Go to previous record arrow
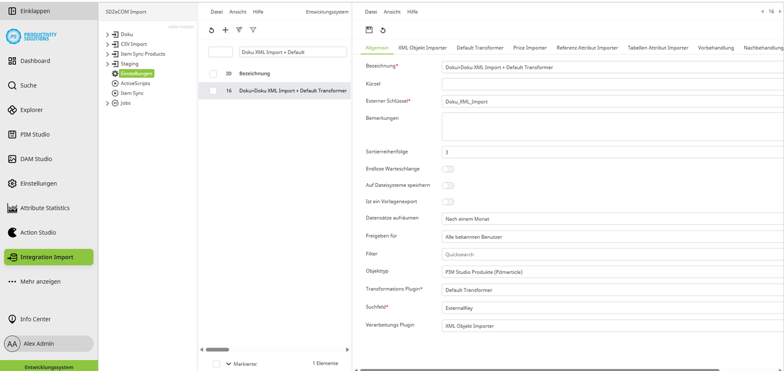 coord(762,11)
